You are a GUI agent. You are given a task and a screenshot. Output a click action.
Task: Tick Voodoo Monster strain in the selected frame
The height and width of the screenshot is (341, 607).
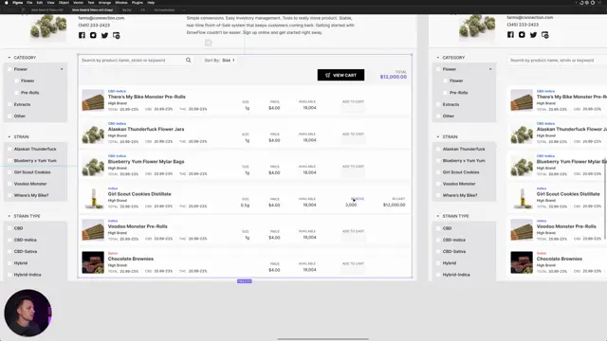click(x=9, y=184)
